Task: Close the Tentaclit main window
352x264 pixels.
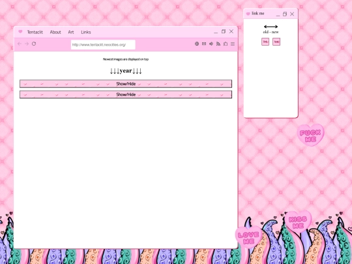Action: pos(231,31)
